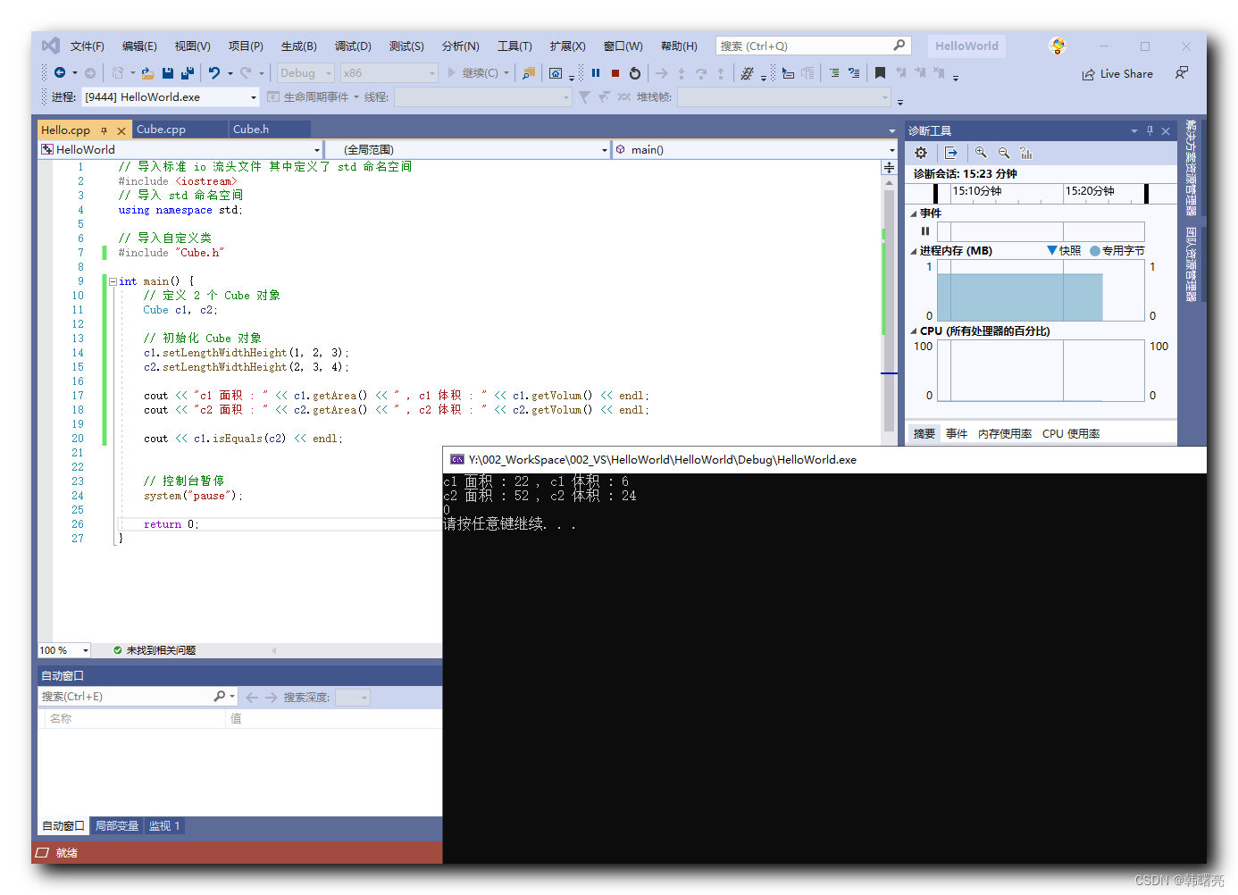Switch to the 局部变量 tab

click(x=117, y=826)
